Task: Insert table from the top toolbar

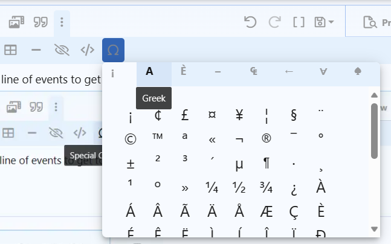Action: (10, 50)
